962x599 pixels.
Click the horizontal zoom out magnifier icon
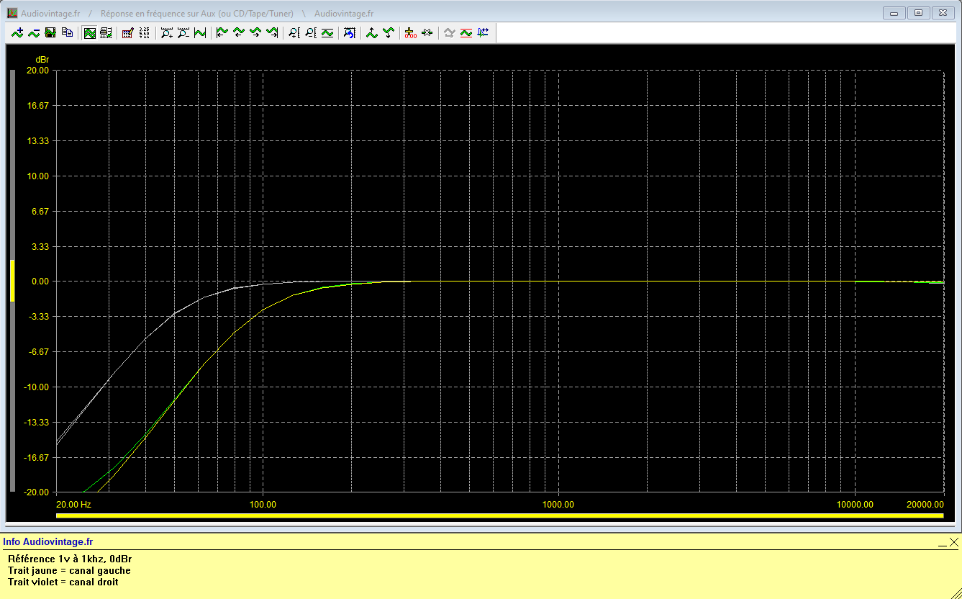pyautogui.click(x=183, y=32)
